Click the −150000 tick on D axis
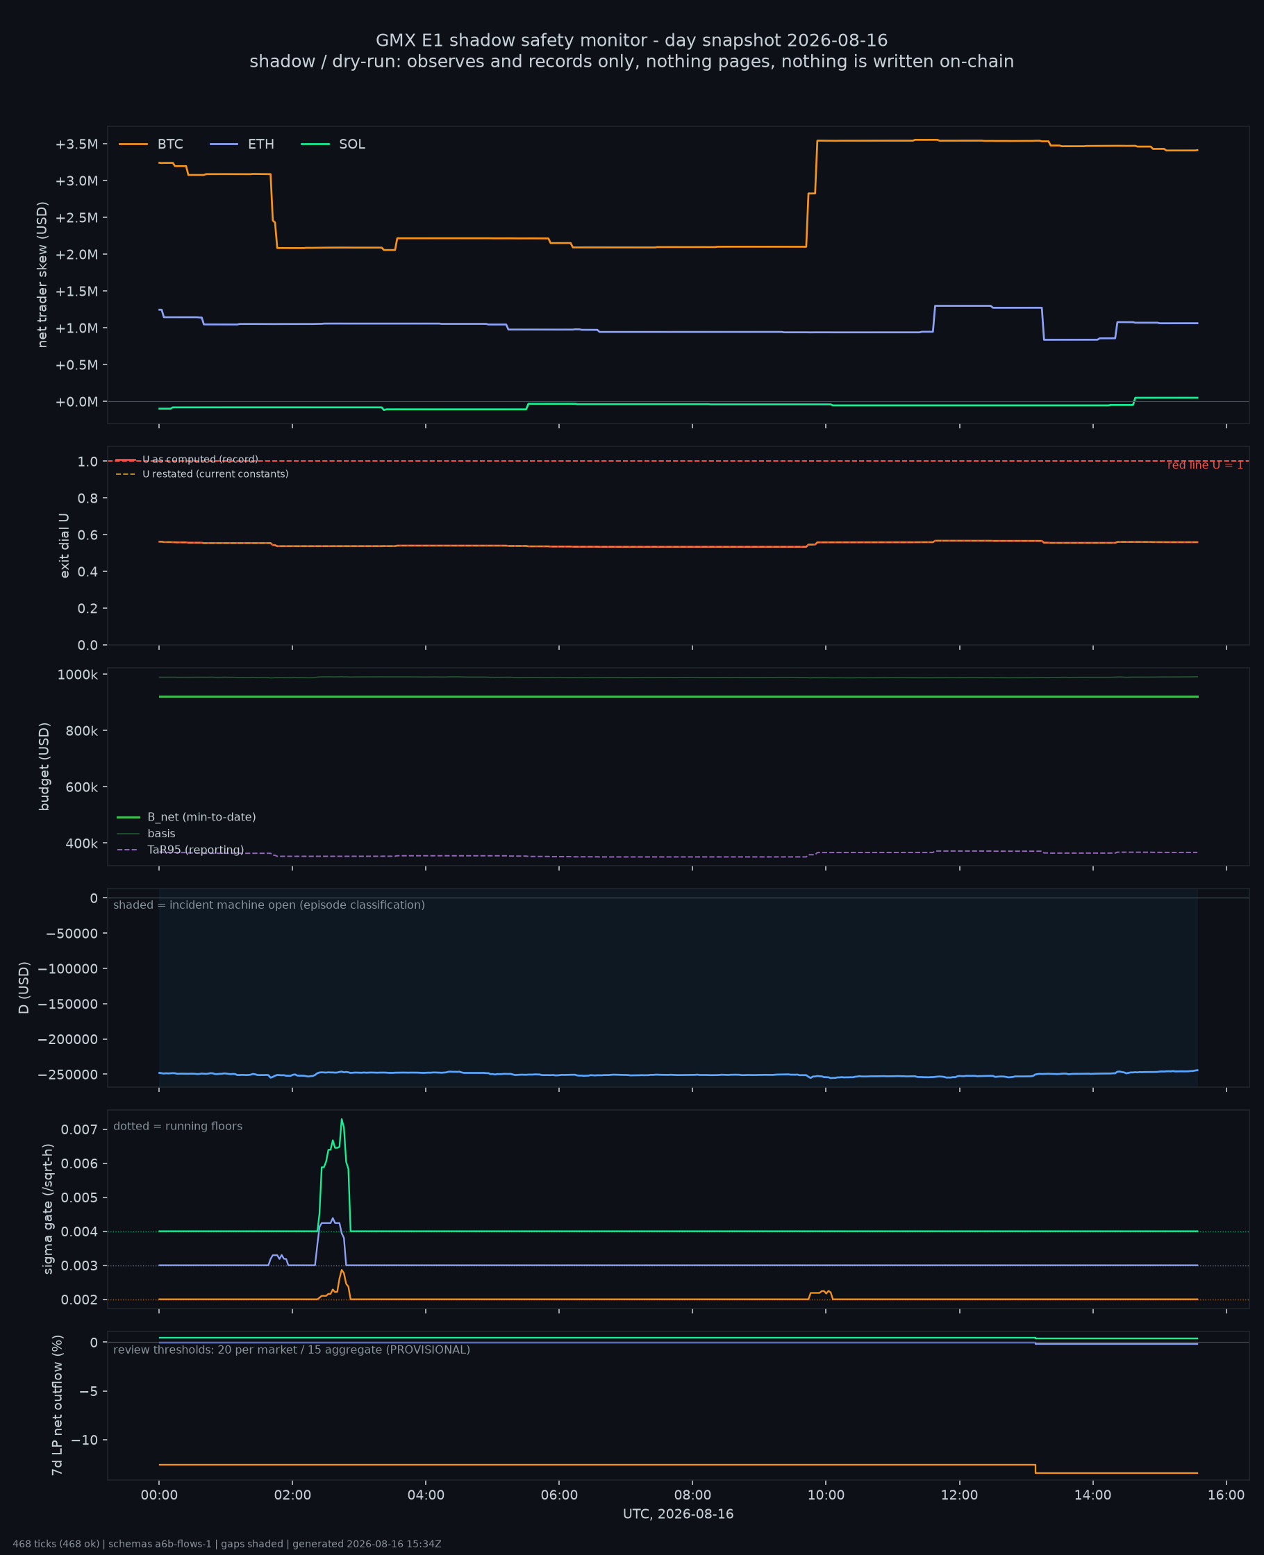Viewport: 1264px width, 1555px height. 69,1005
